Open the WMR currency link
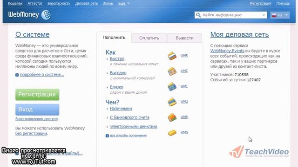Viewport: 298px width, 167px height. [x=184, y=56]
